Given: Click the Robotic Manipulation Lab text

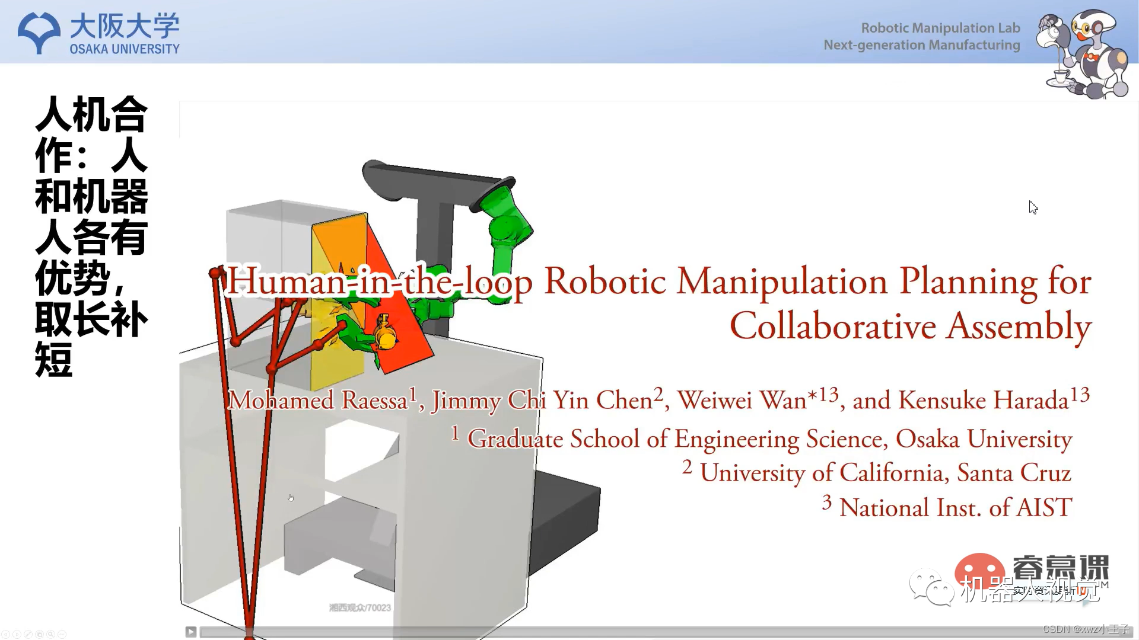Looking at the screenshot, I should [x=940, y=28].
